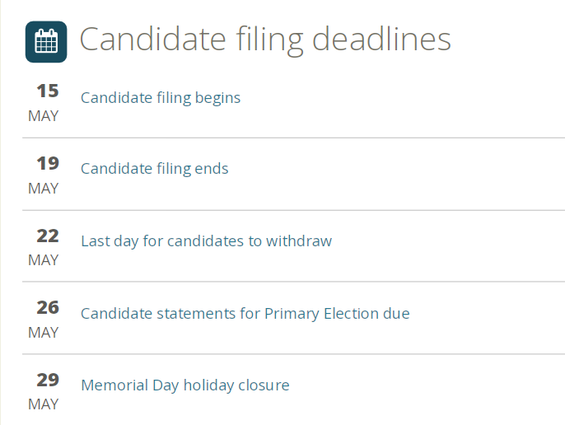The width and height of the screenshot is (565, 425).
Task: Click the divider below Candidate filing ends
Action: coord(294,210)
